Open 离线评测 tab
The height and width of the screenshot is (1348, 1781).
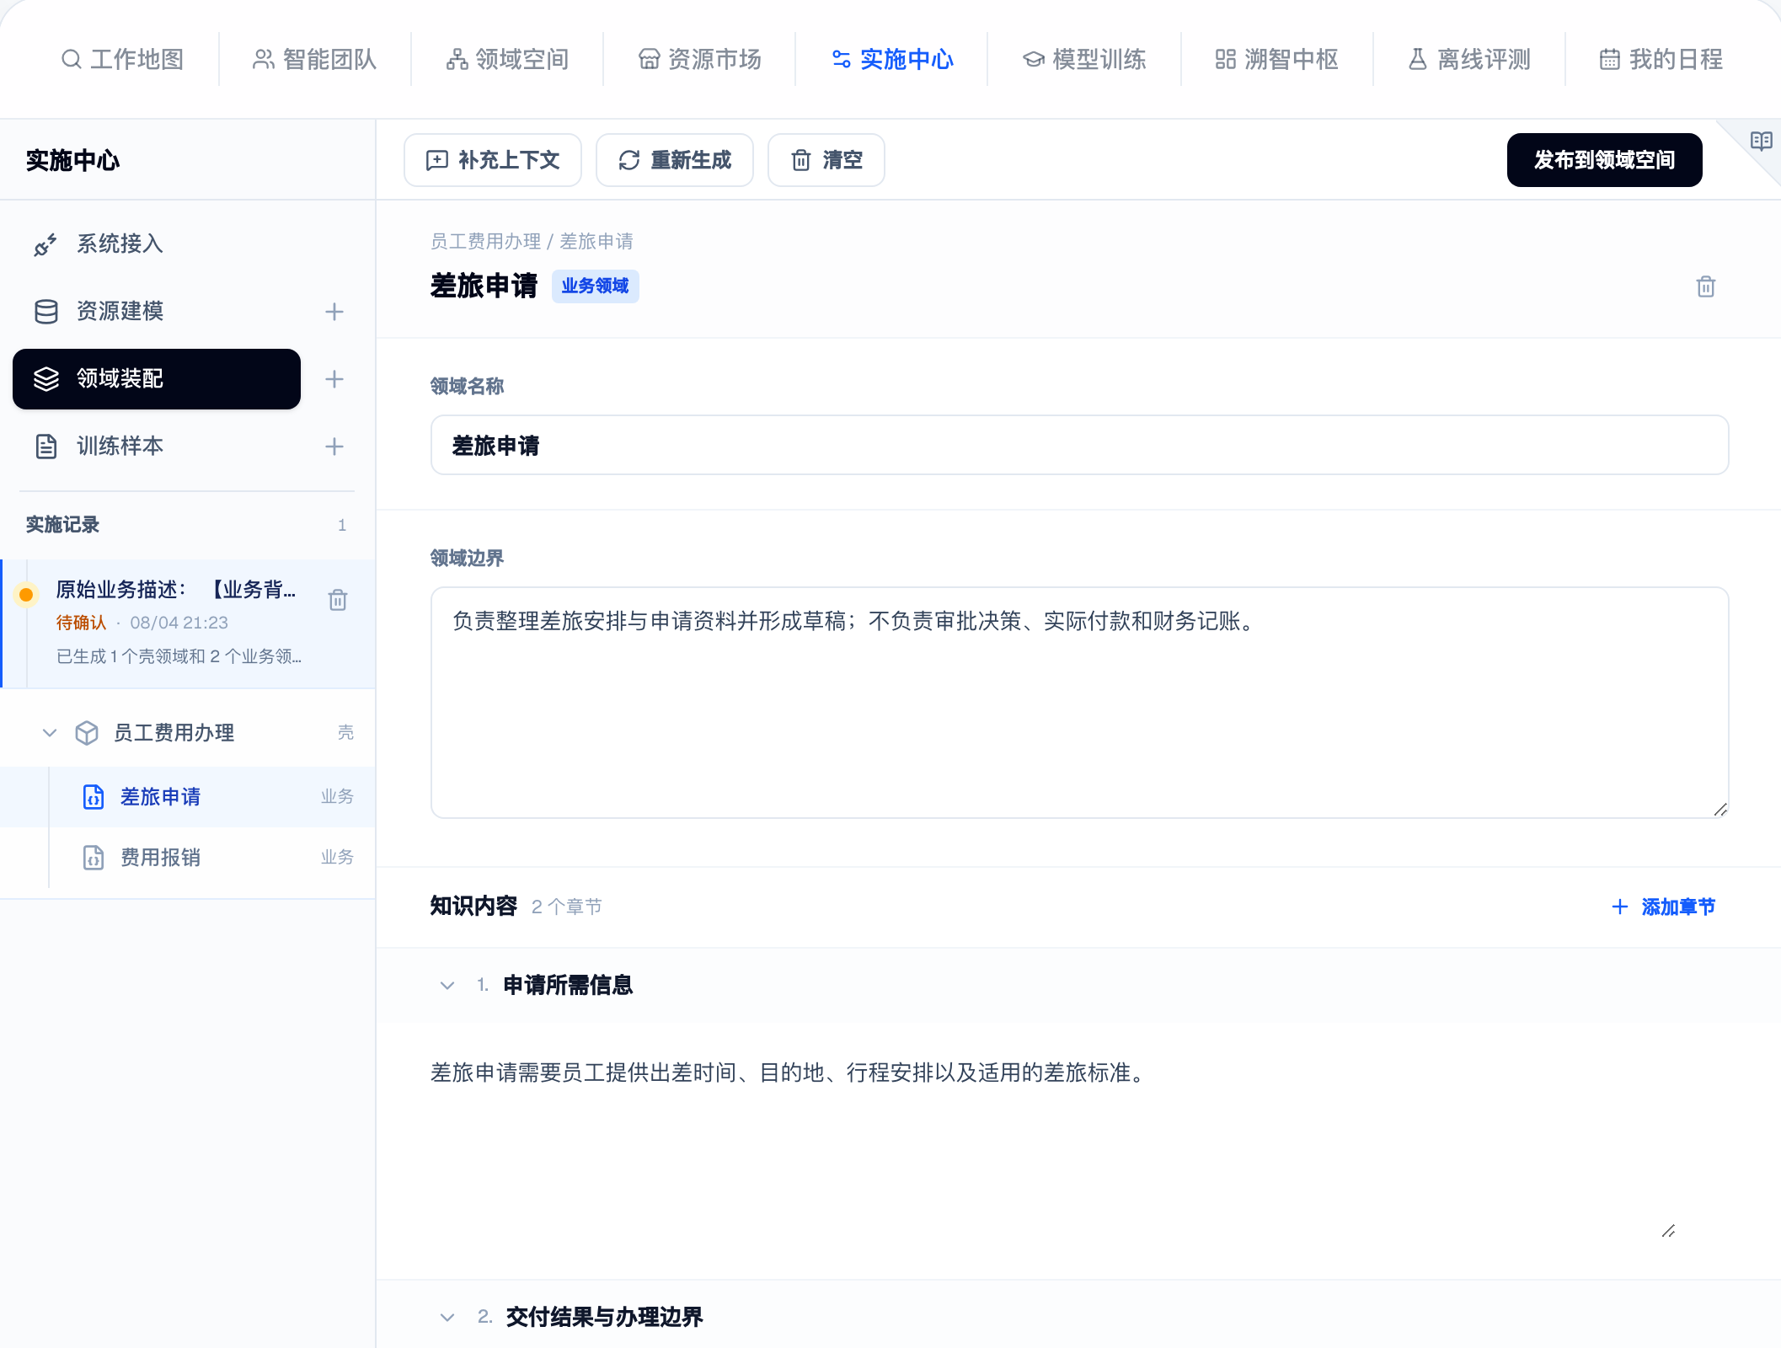(1469, 59)
